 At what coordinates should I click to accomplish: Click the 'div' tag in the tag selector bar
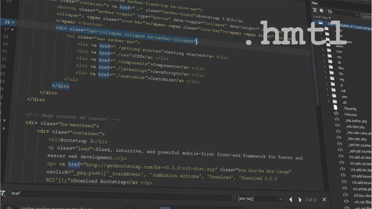coord(9,208)
